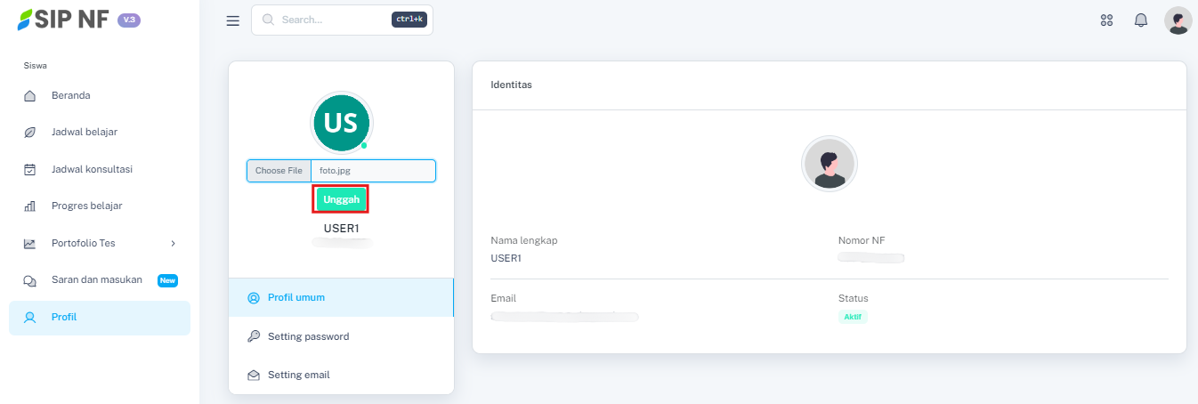Click the user avatar in top bar
The width and height of the screenshot is (1198, 404).
(x=1178, y=20)
